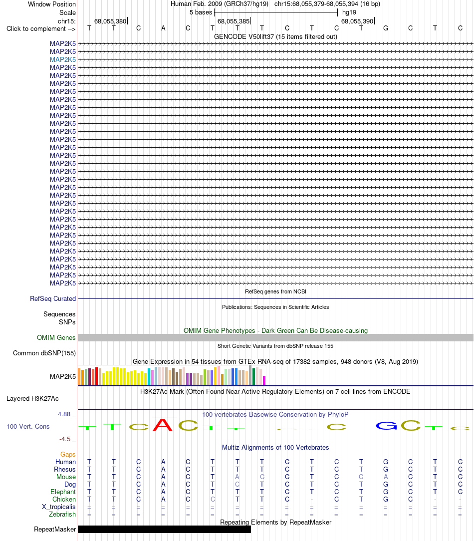Open 'RefSeq genes from NCBI' track title
This screenshot has height=541, width=474.
point(275,291)
